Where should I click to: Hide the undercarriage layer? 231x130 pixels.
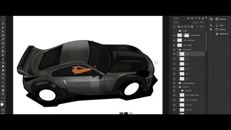coord(174,35)
